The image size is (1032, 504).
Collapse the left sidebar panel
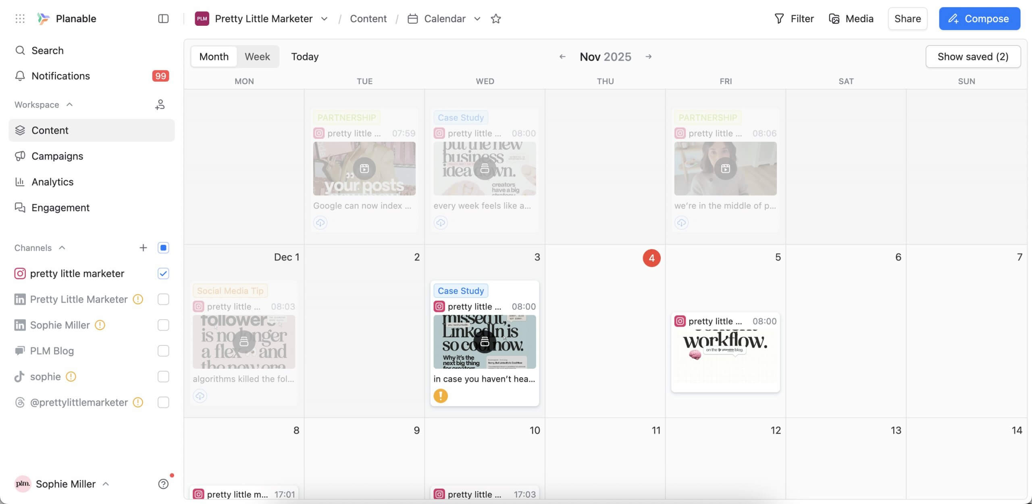[163, 19]
